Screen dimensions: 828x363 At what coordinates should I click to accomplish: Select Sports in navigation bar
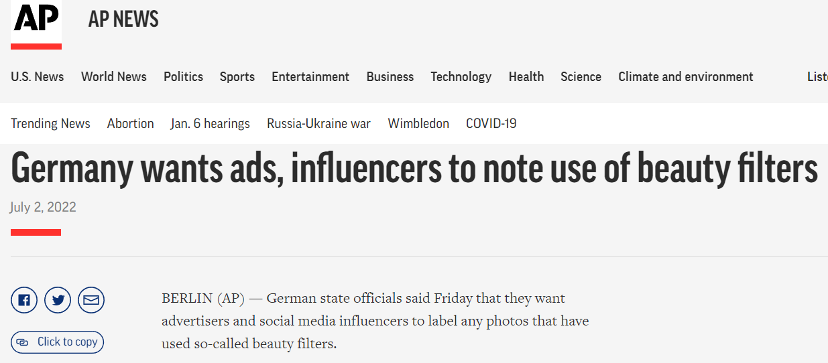click(x=237, y=77)
